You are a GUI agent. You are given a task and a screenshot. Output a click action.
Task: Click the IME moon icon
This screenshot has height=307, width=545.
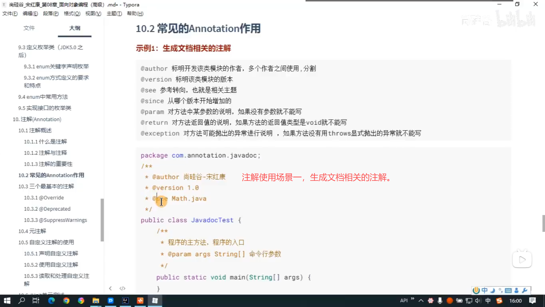(492, 290)
